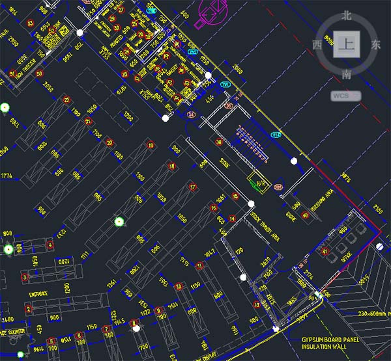The height and width of the screenshot is (361, 391).
Task: Select the red circled tag number 17
Action: [192, 187]
